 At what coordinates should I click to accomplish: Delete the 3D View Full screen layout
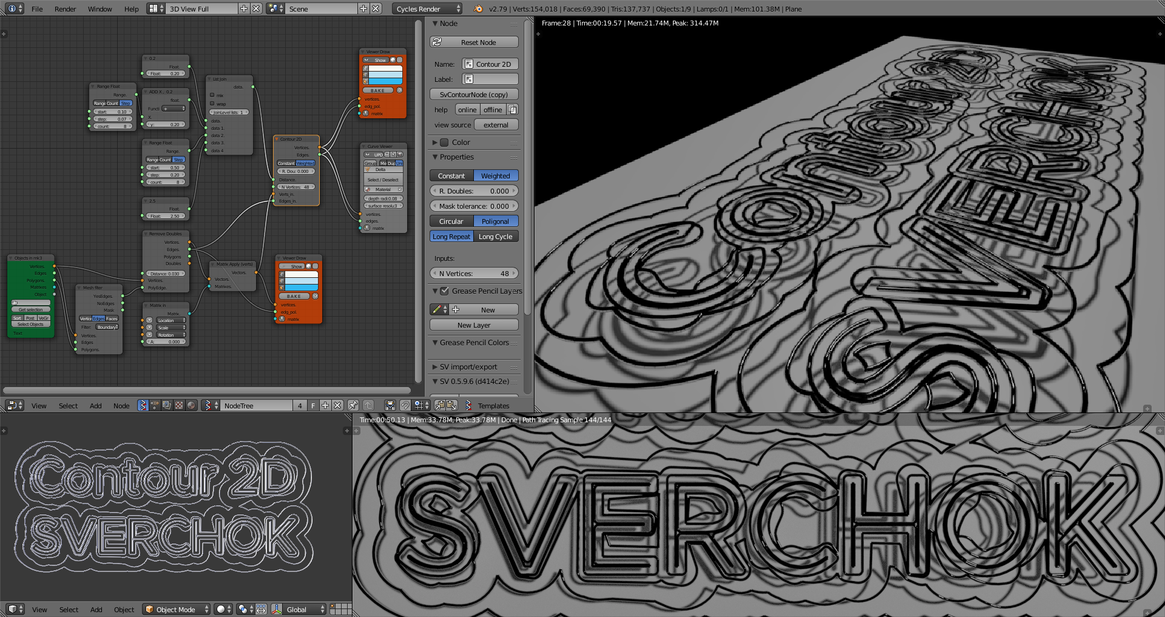pyautogui.click(x=256, y=8)
